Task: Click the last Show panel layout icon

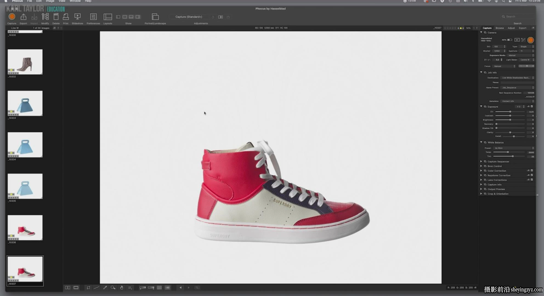Action: point(138,17)
